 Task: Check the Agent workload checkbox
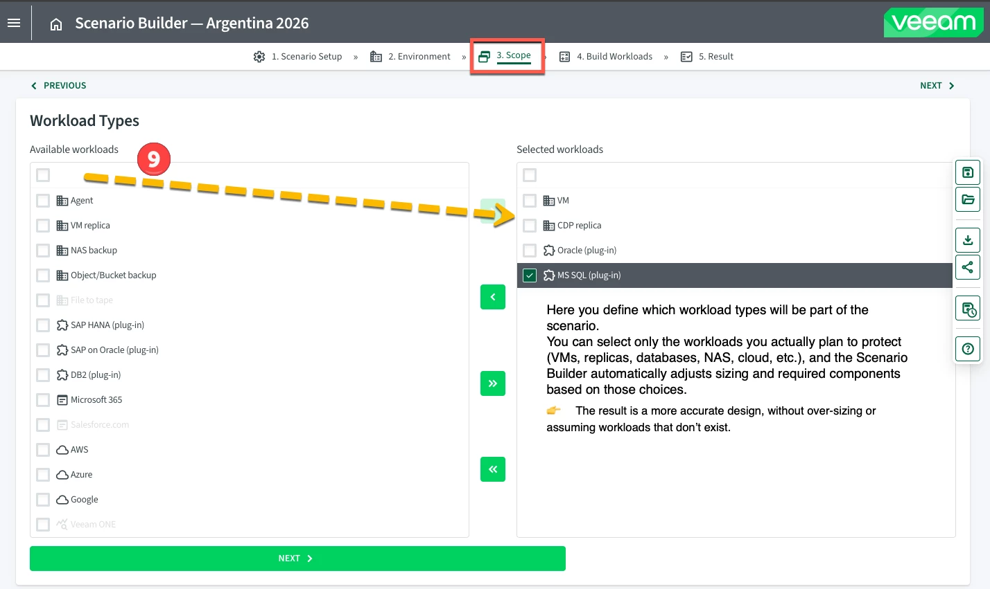tap(43, 201)
